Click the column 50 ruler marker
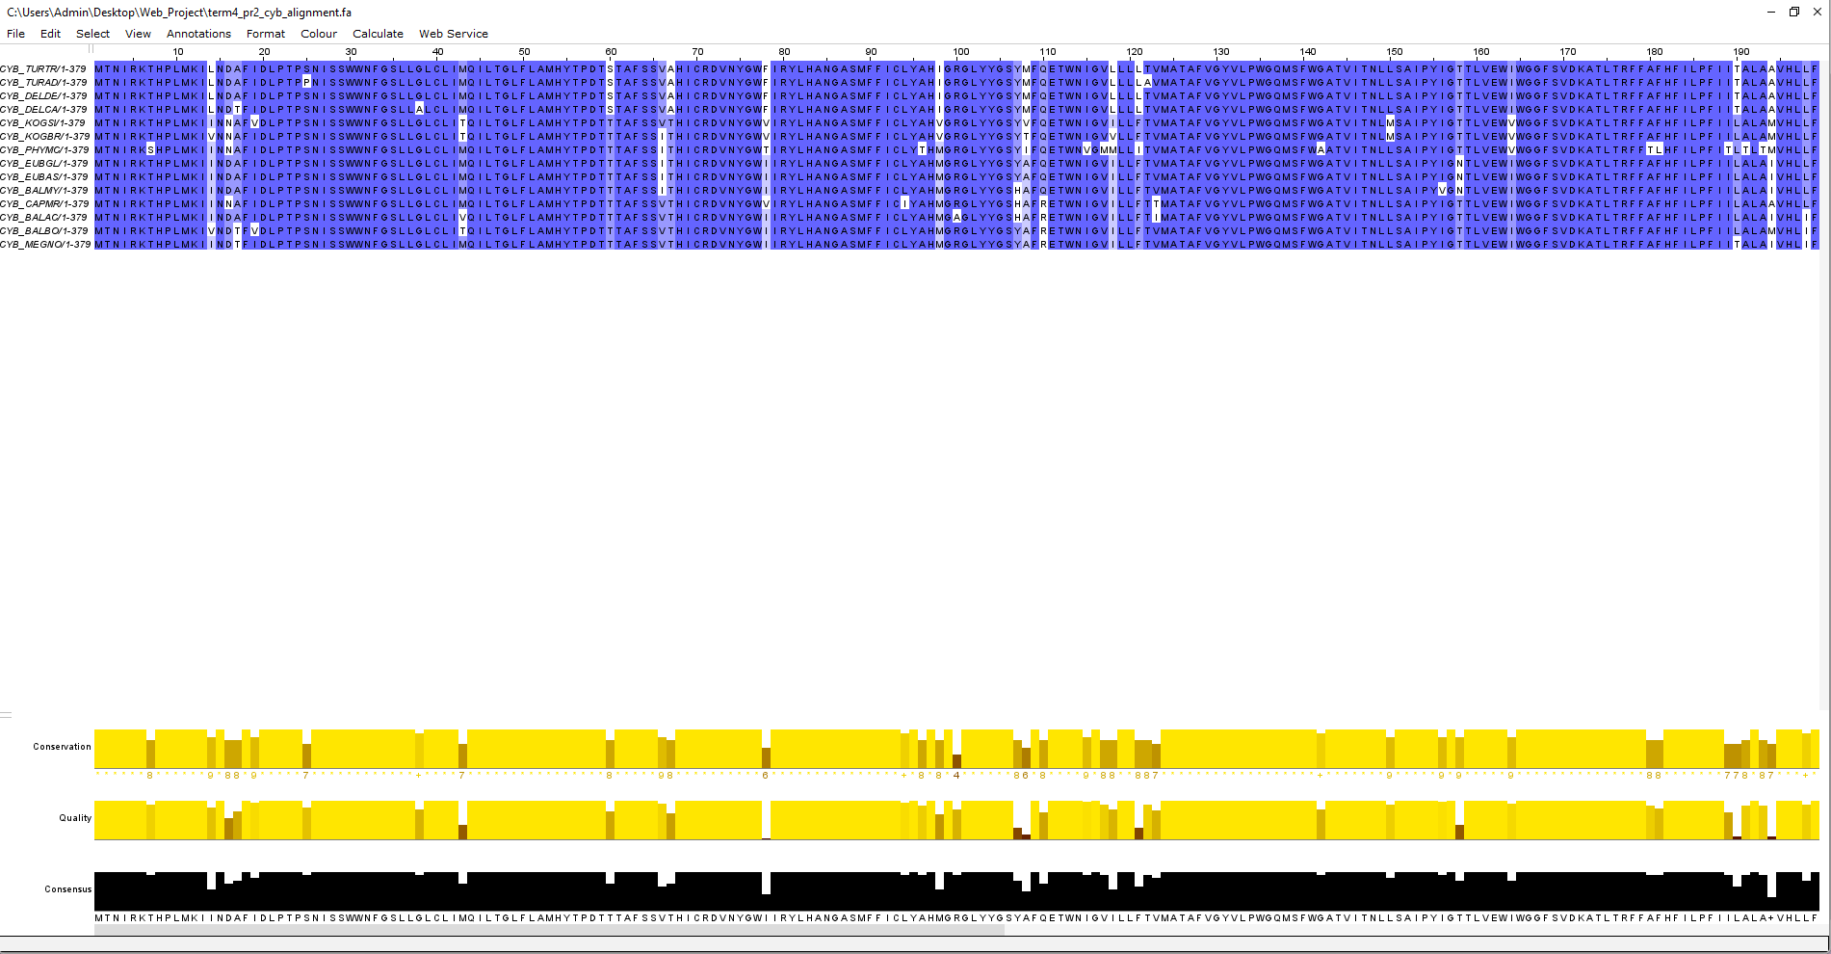The height and width of the screenshot is (954, 1831). (524, 52)
